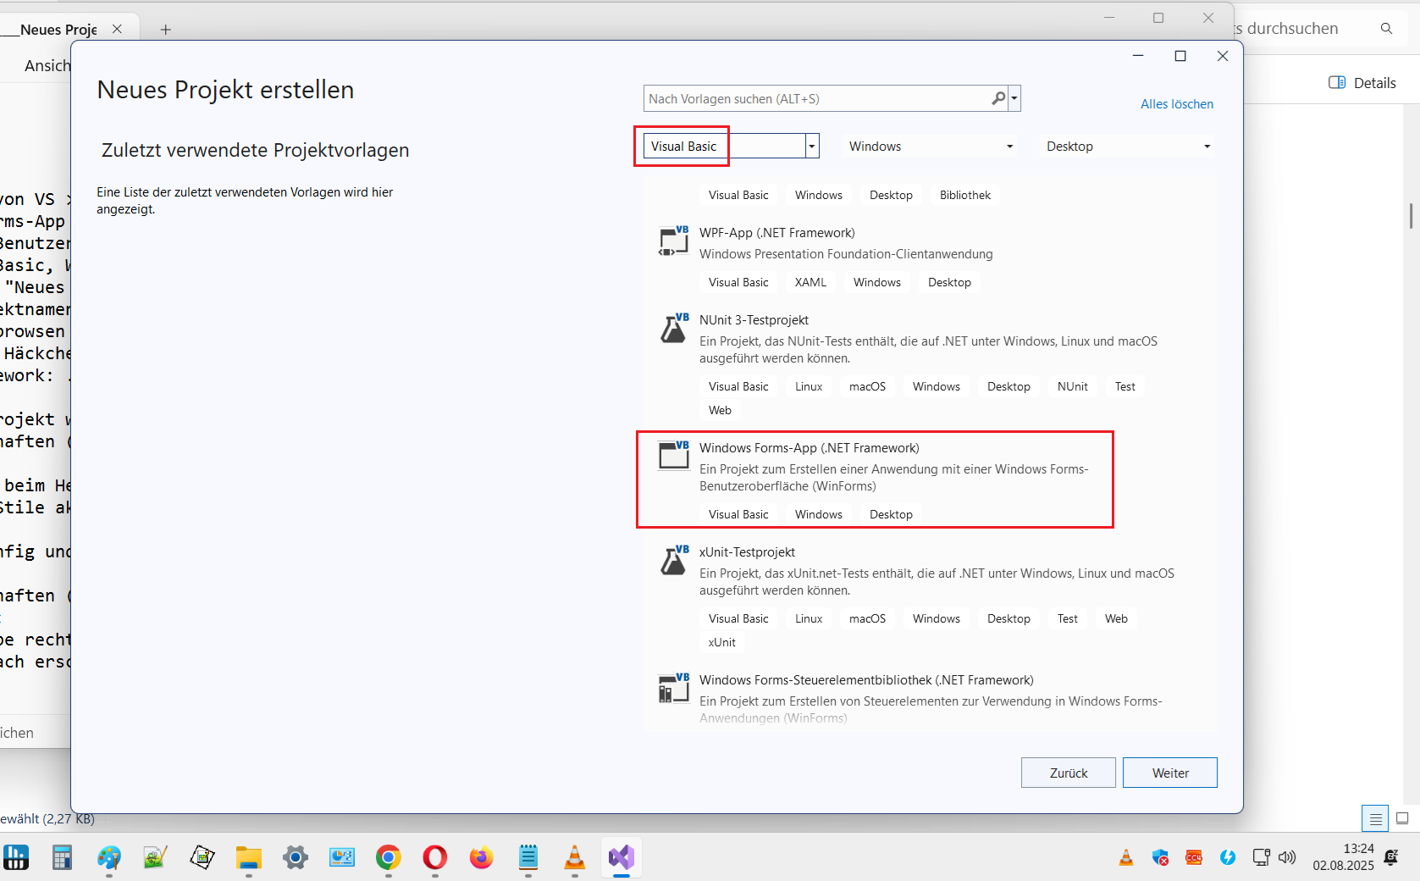
Task: Click the VLC cone icon in system tray
Action: [x=1126, y=857]
